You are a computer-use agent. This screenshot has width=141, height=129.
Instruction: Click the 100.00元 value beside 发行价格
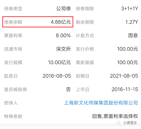[x=128, y=49]
